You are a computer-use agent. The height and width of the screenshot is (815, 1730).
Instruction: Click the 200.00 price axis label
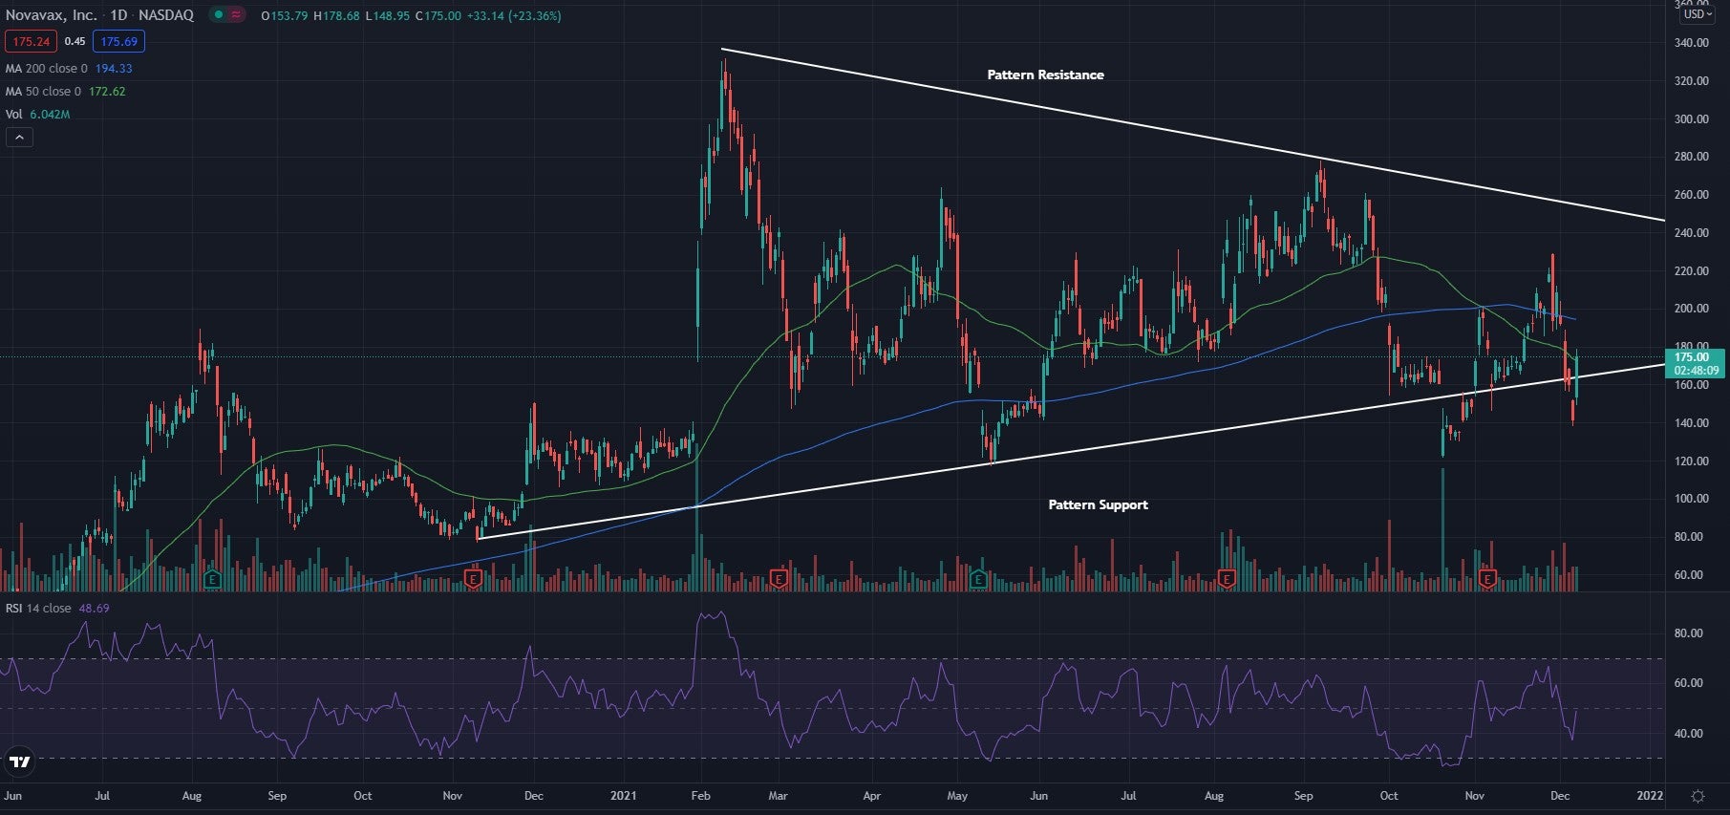1690,309
